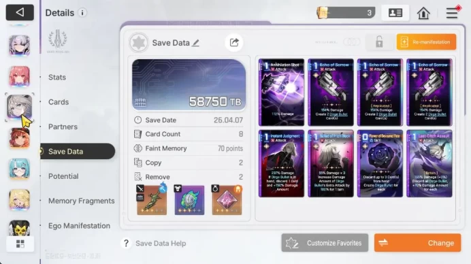This screenshot has width=471, height=264.
Task: Return to the home lobby icon
Action: [x=423, y=13]
